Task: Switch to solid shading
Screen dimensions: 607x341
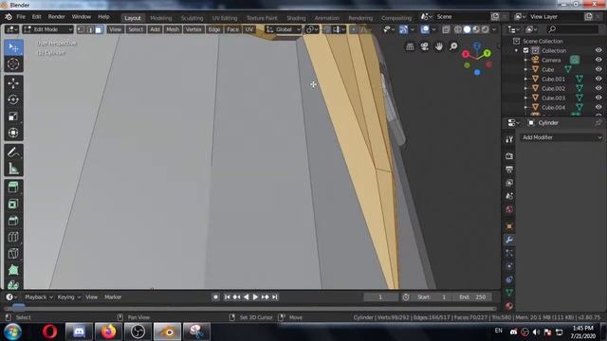Action: (x=467, y=29)
